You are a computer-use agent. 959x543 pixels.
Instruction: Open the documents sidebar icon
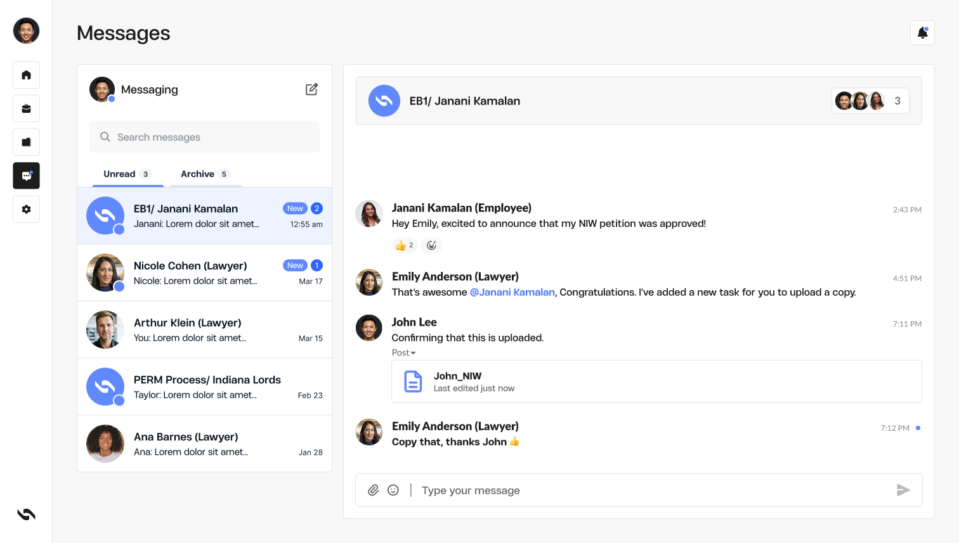(x=26, y=142)
